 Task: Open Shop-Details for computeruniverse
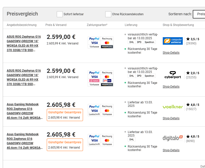coord(171,53)
